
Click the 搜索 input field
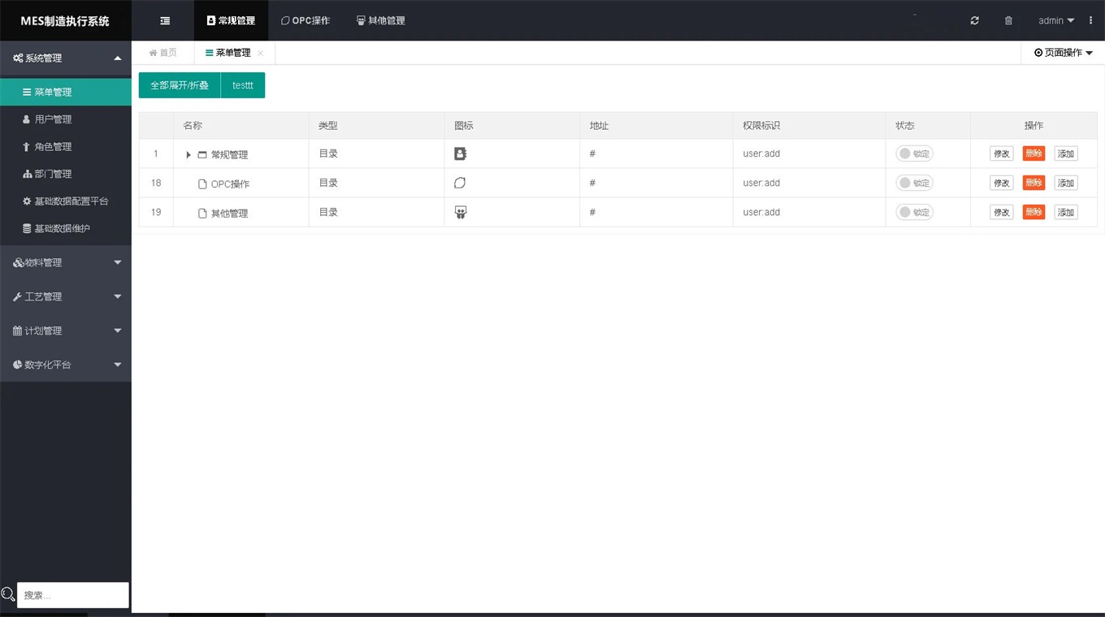click(73, 595)
